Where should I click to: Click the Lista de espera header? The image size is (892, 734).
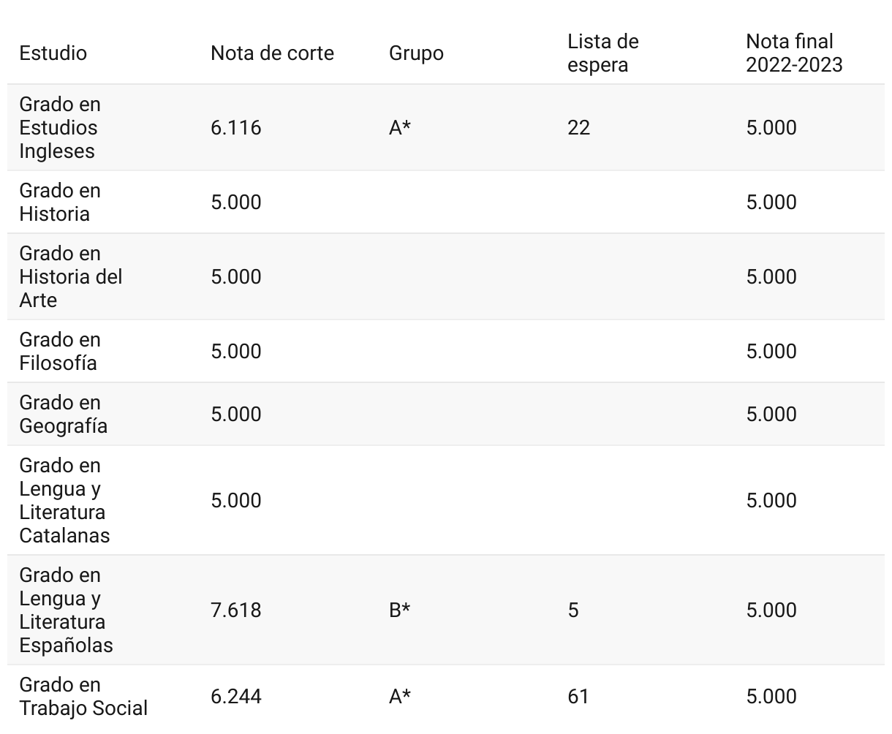pyautogui.click(x=602, y=53)
